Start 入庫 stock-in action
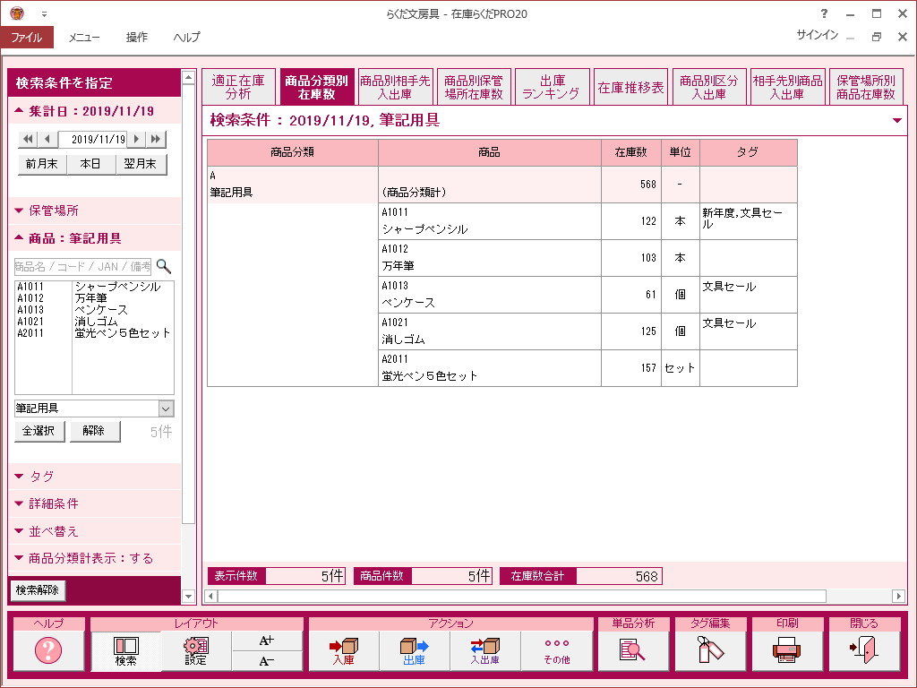The width and height of the screenshot is (917, 688). tap(344, 650)
